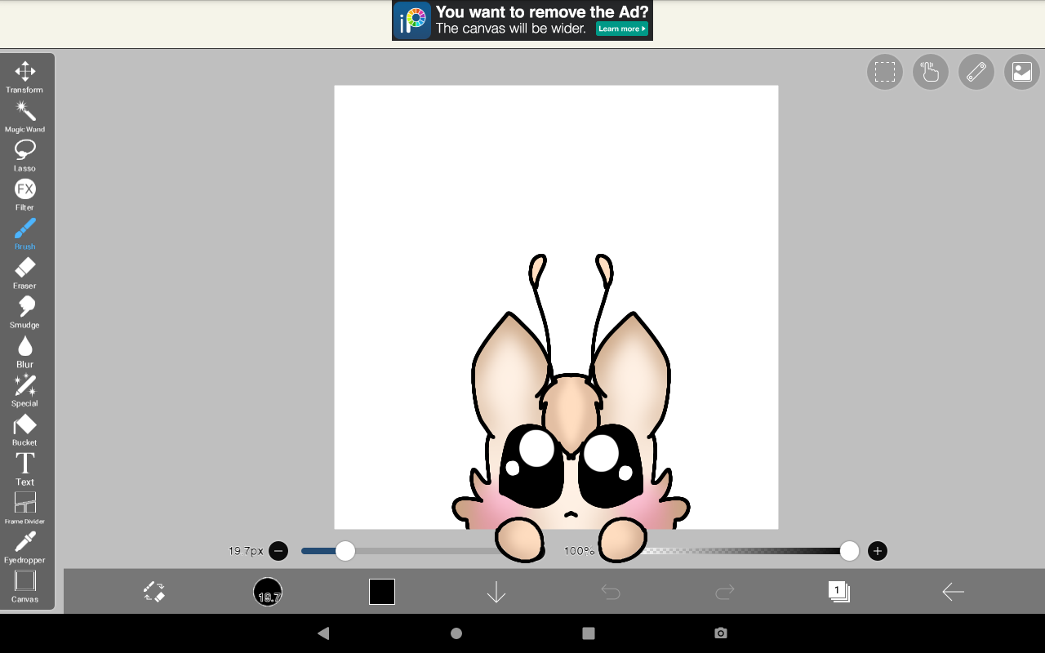Toggle the ruler tool button
This screenshot has width=1045, height=653.
976,72
